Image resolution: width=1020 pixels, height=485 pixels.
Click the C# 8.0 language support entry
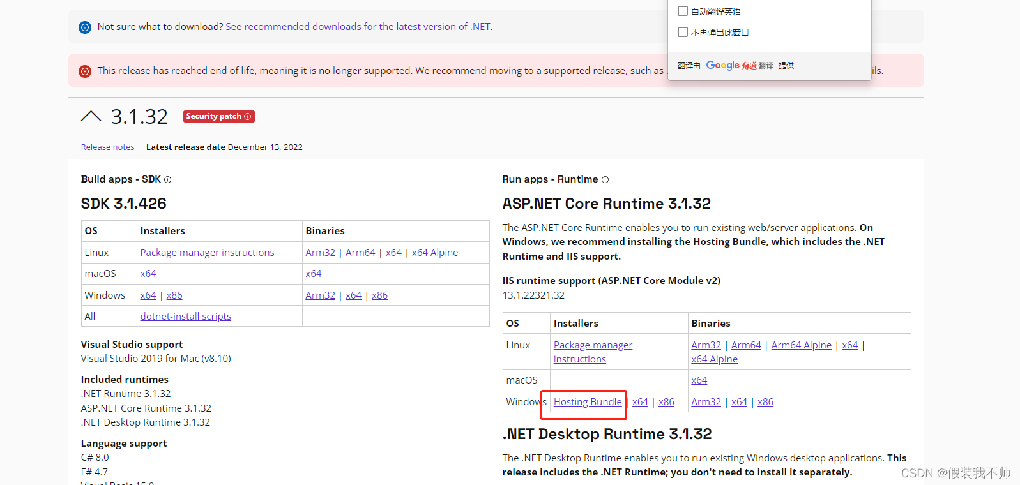[x=95, y=458]
